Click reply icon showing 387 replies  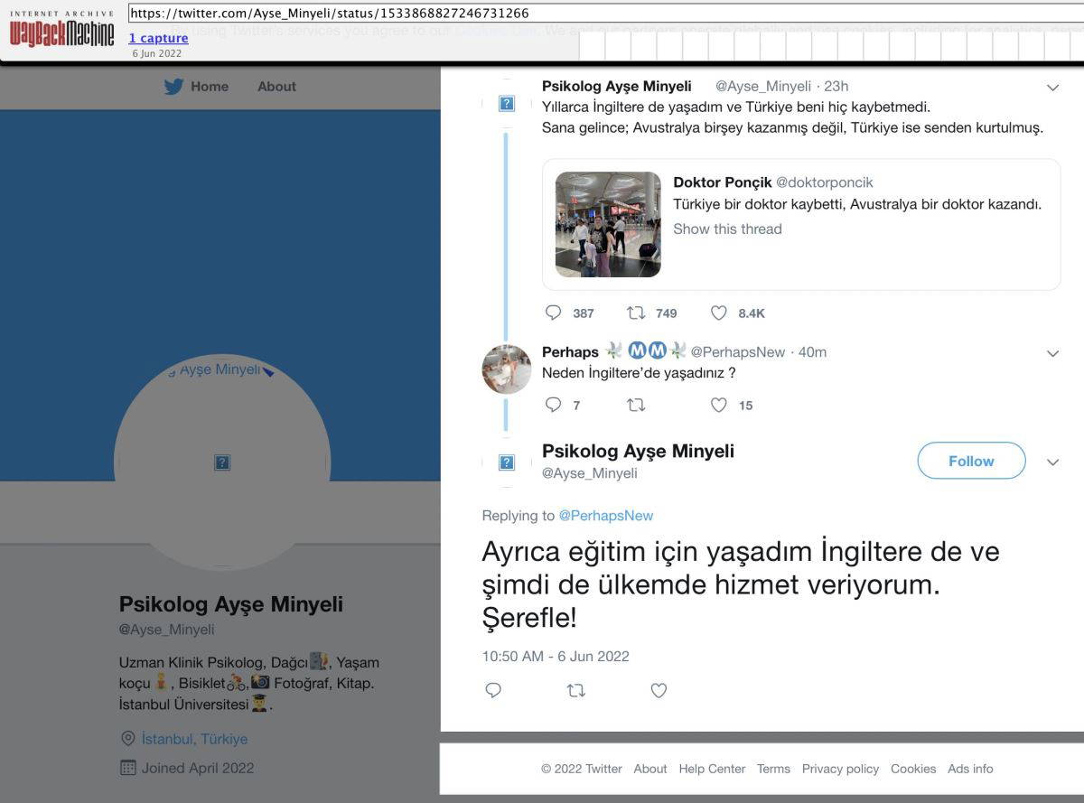pyautogui.click(x=554, y=313)
